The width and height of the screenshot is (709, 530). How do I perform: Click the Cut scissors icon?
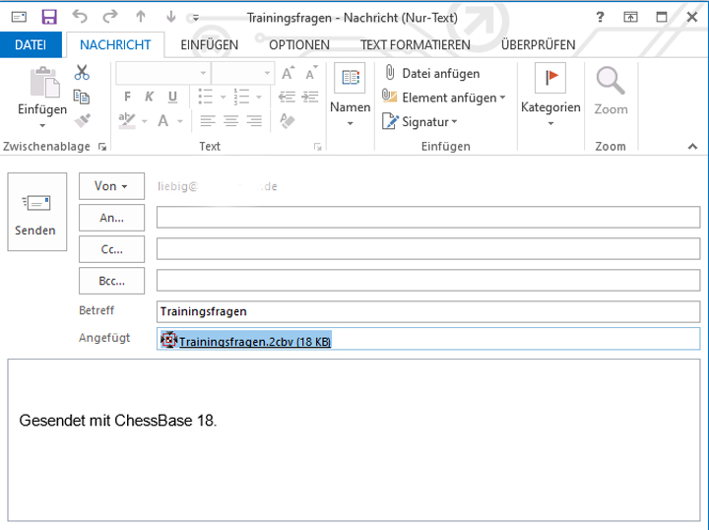click(82, 73)
